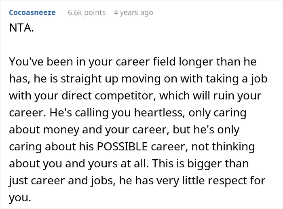Image resolution: width=283 pixels, height=209 pixels.
Task: Click the line starting You've been in your career
Action: (133, 62)
